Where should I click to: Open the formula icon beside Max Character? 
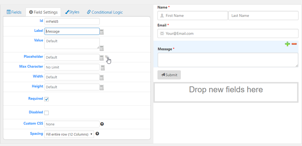[103, 68]
